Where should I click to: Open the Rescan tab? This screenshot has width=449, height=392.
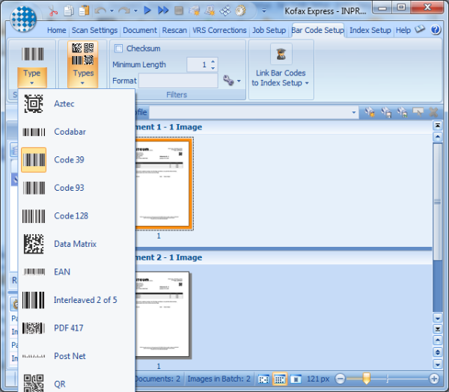point(174,30)
